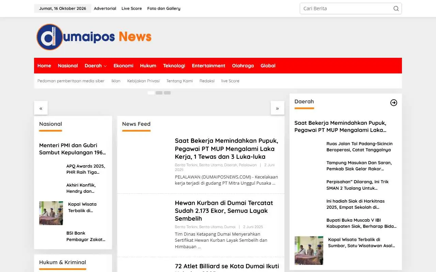Open 'Akhiri Konflik, Hendry dan' article

point(81,188)
